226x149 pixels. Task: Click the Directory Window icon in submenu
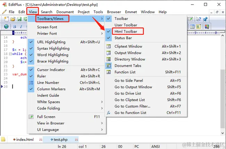tap(108, 59)
